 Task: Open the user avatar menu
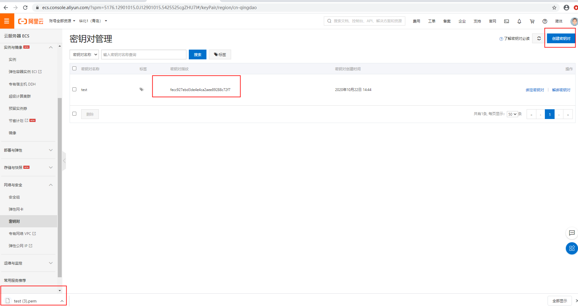574,21
